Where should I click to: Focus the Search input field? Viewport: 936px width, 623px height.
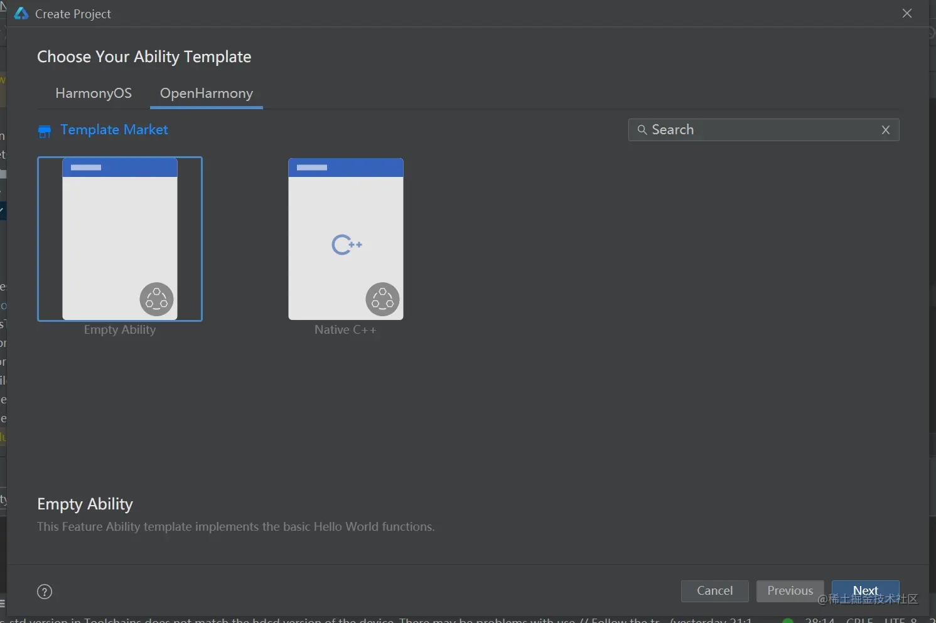[x=763, y=130]
